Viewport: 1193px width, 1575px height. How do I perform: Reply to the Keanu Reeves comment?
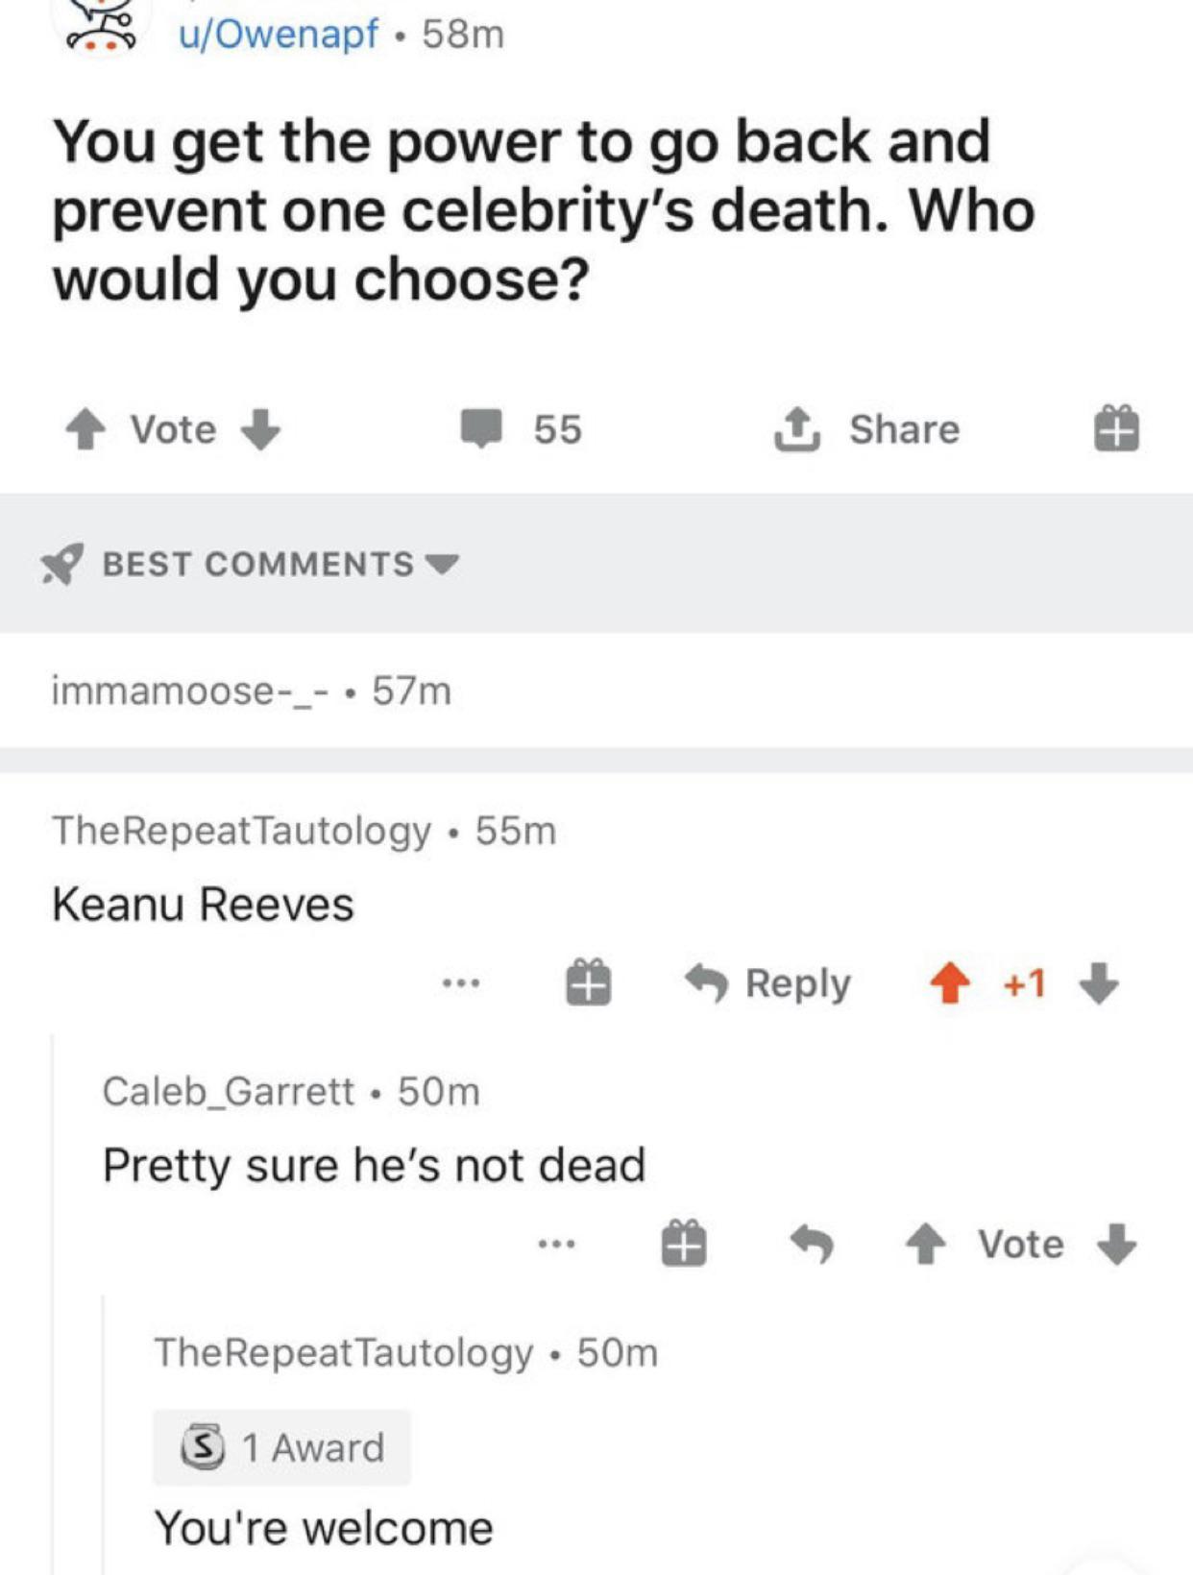tap(768, 983)
